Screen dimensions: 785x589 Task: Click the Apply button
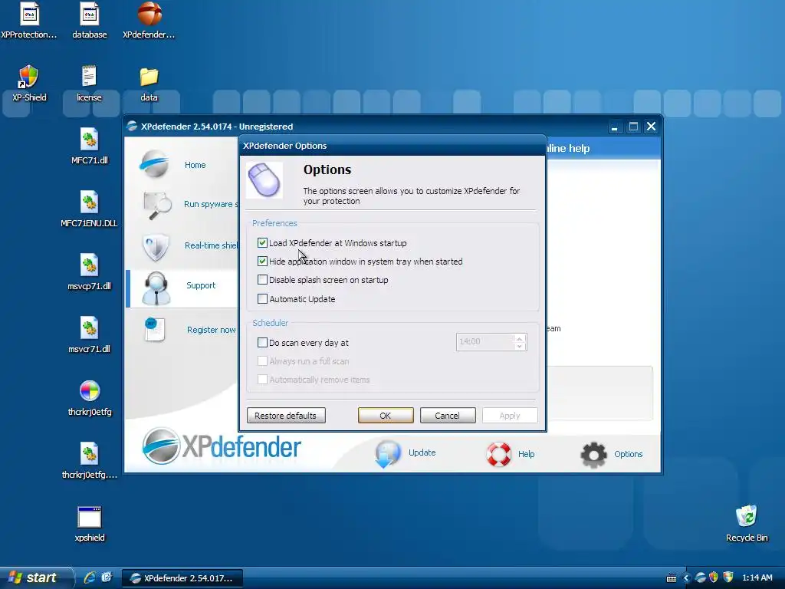coord(510,416)
